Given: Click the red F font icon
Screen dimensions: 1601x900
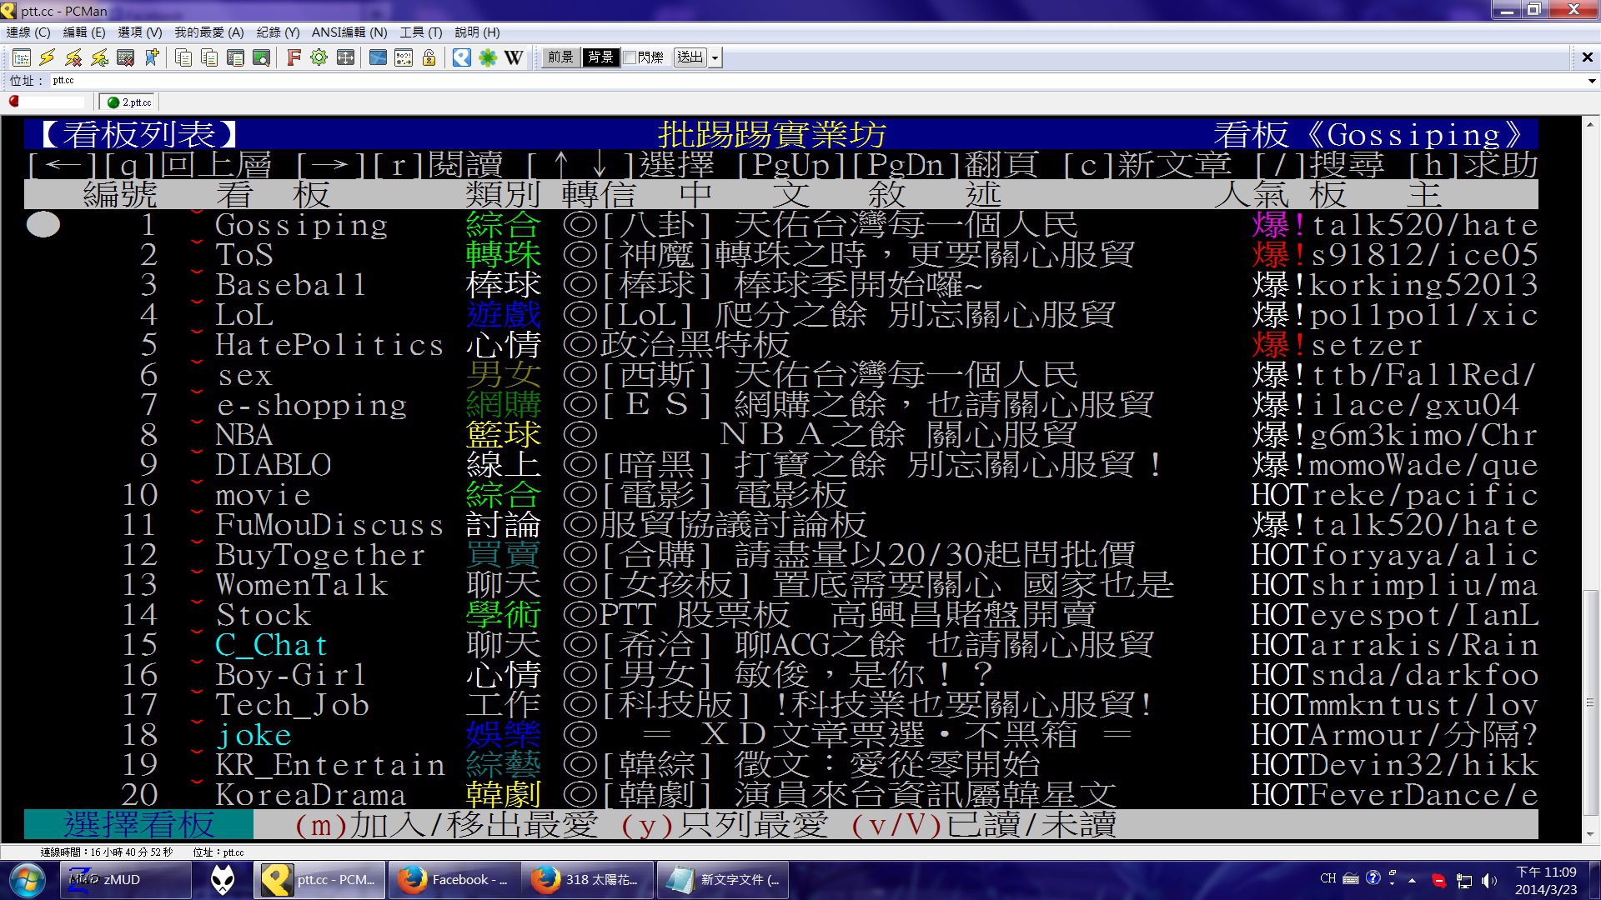Looking at the screenshot, I should tap(294, 57).
